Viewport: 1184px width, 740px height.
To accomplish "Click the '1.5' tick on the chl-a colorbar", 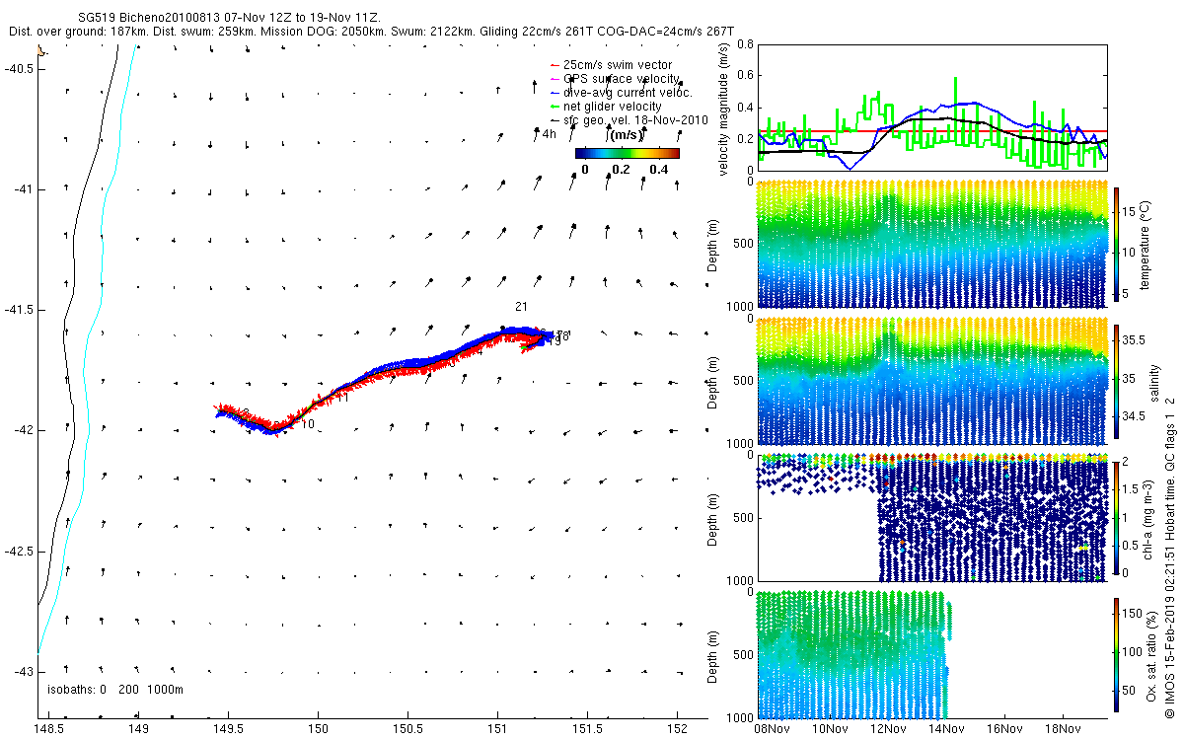I will [1131, 488].
